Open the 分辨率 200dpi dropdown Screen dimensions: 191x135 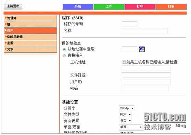127,108
